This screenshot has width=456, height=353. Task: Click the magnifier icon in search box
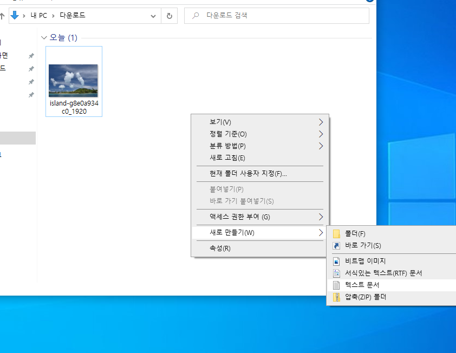(x=196, y=15)
